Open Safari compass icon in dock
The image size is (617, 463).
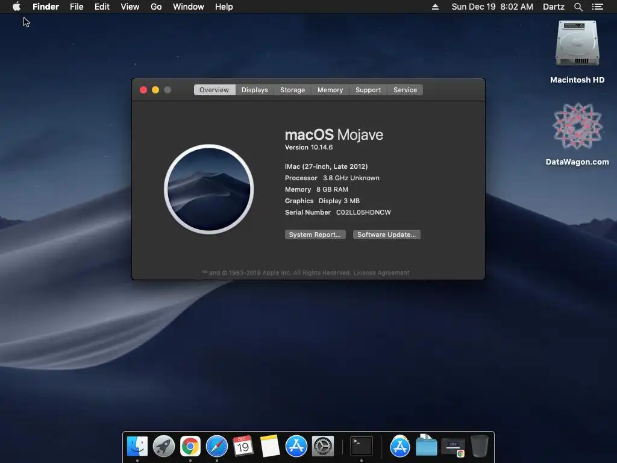[x=217, y=446]
